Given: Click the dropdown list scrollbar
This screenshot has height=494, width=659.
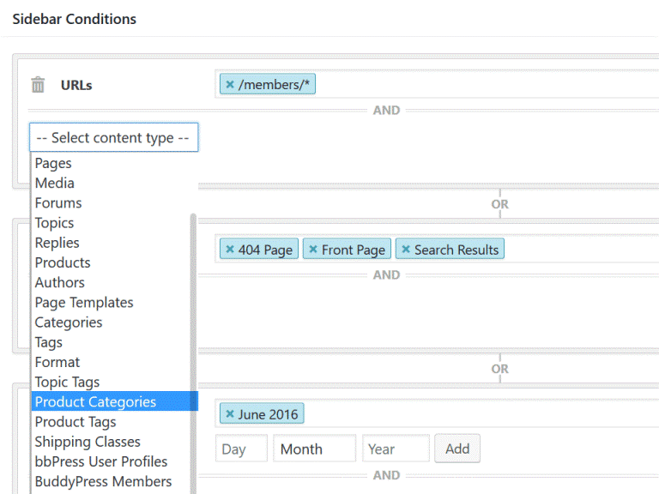Looking at the screenshot, I should [193, 352].
